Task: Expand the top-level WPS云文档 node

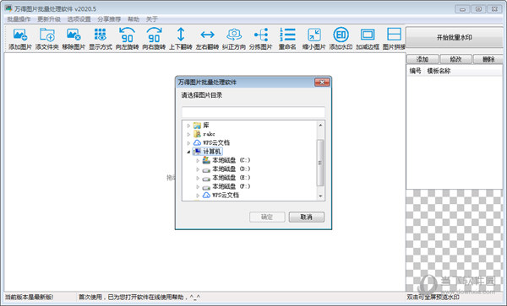Action: pos(188,142)
